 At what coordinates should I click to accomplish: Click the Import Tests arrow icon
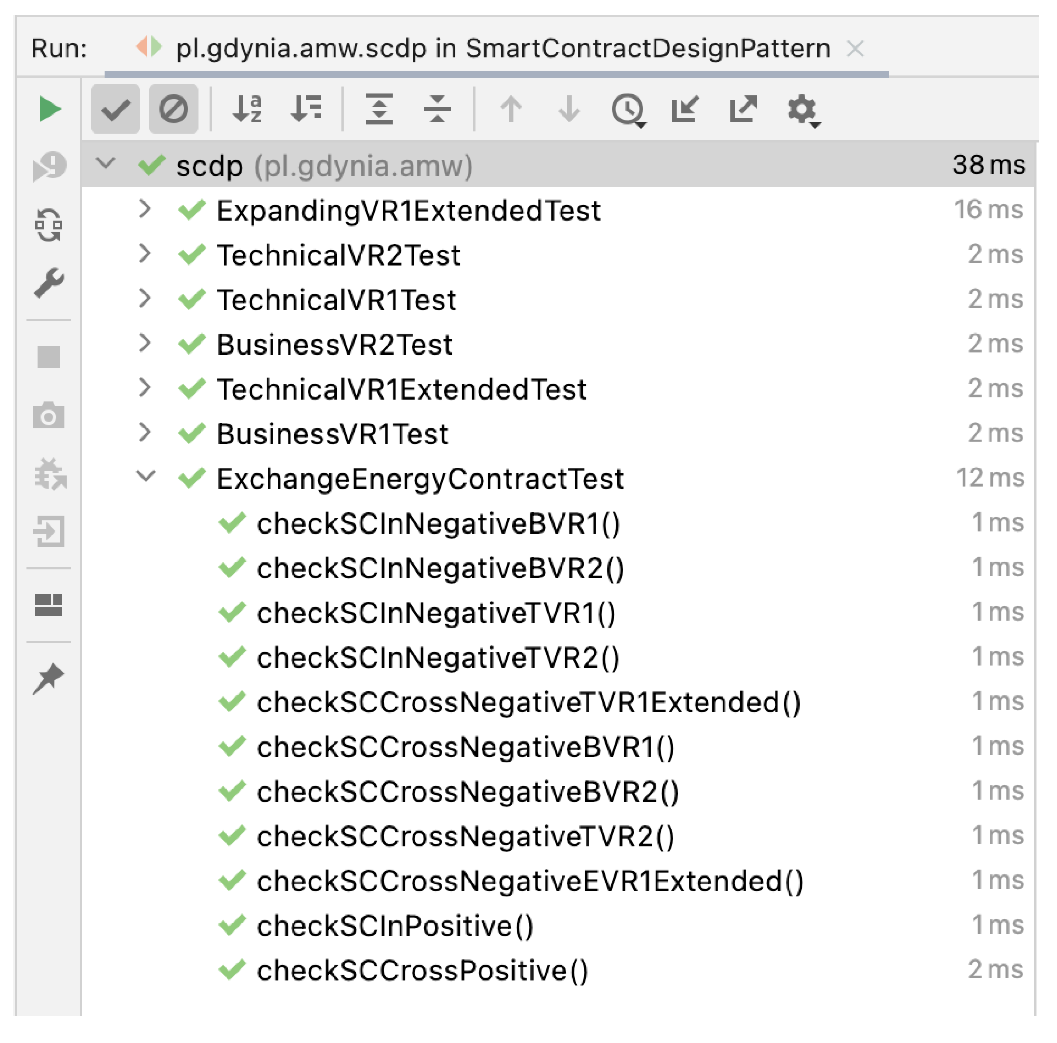685,109
